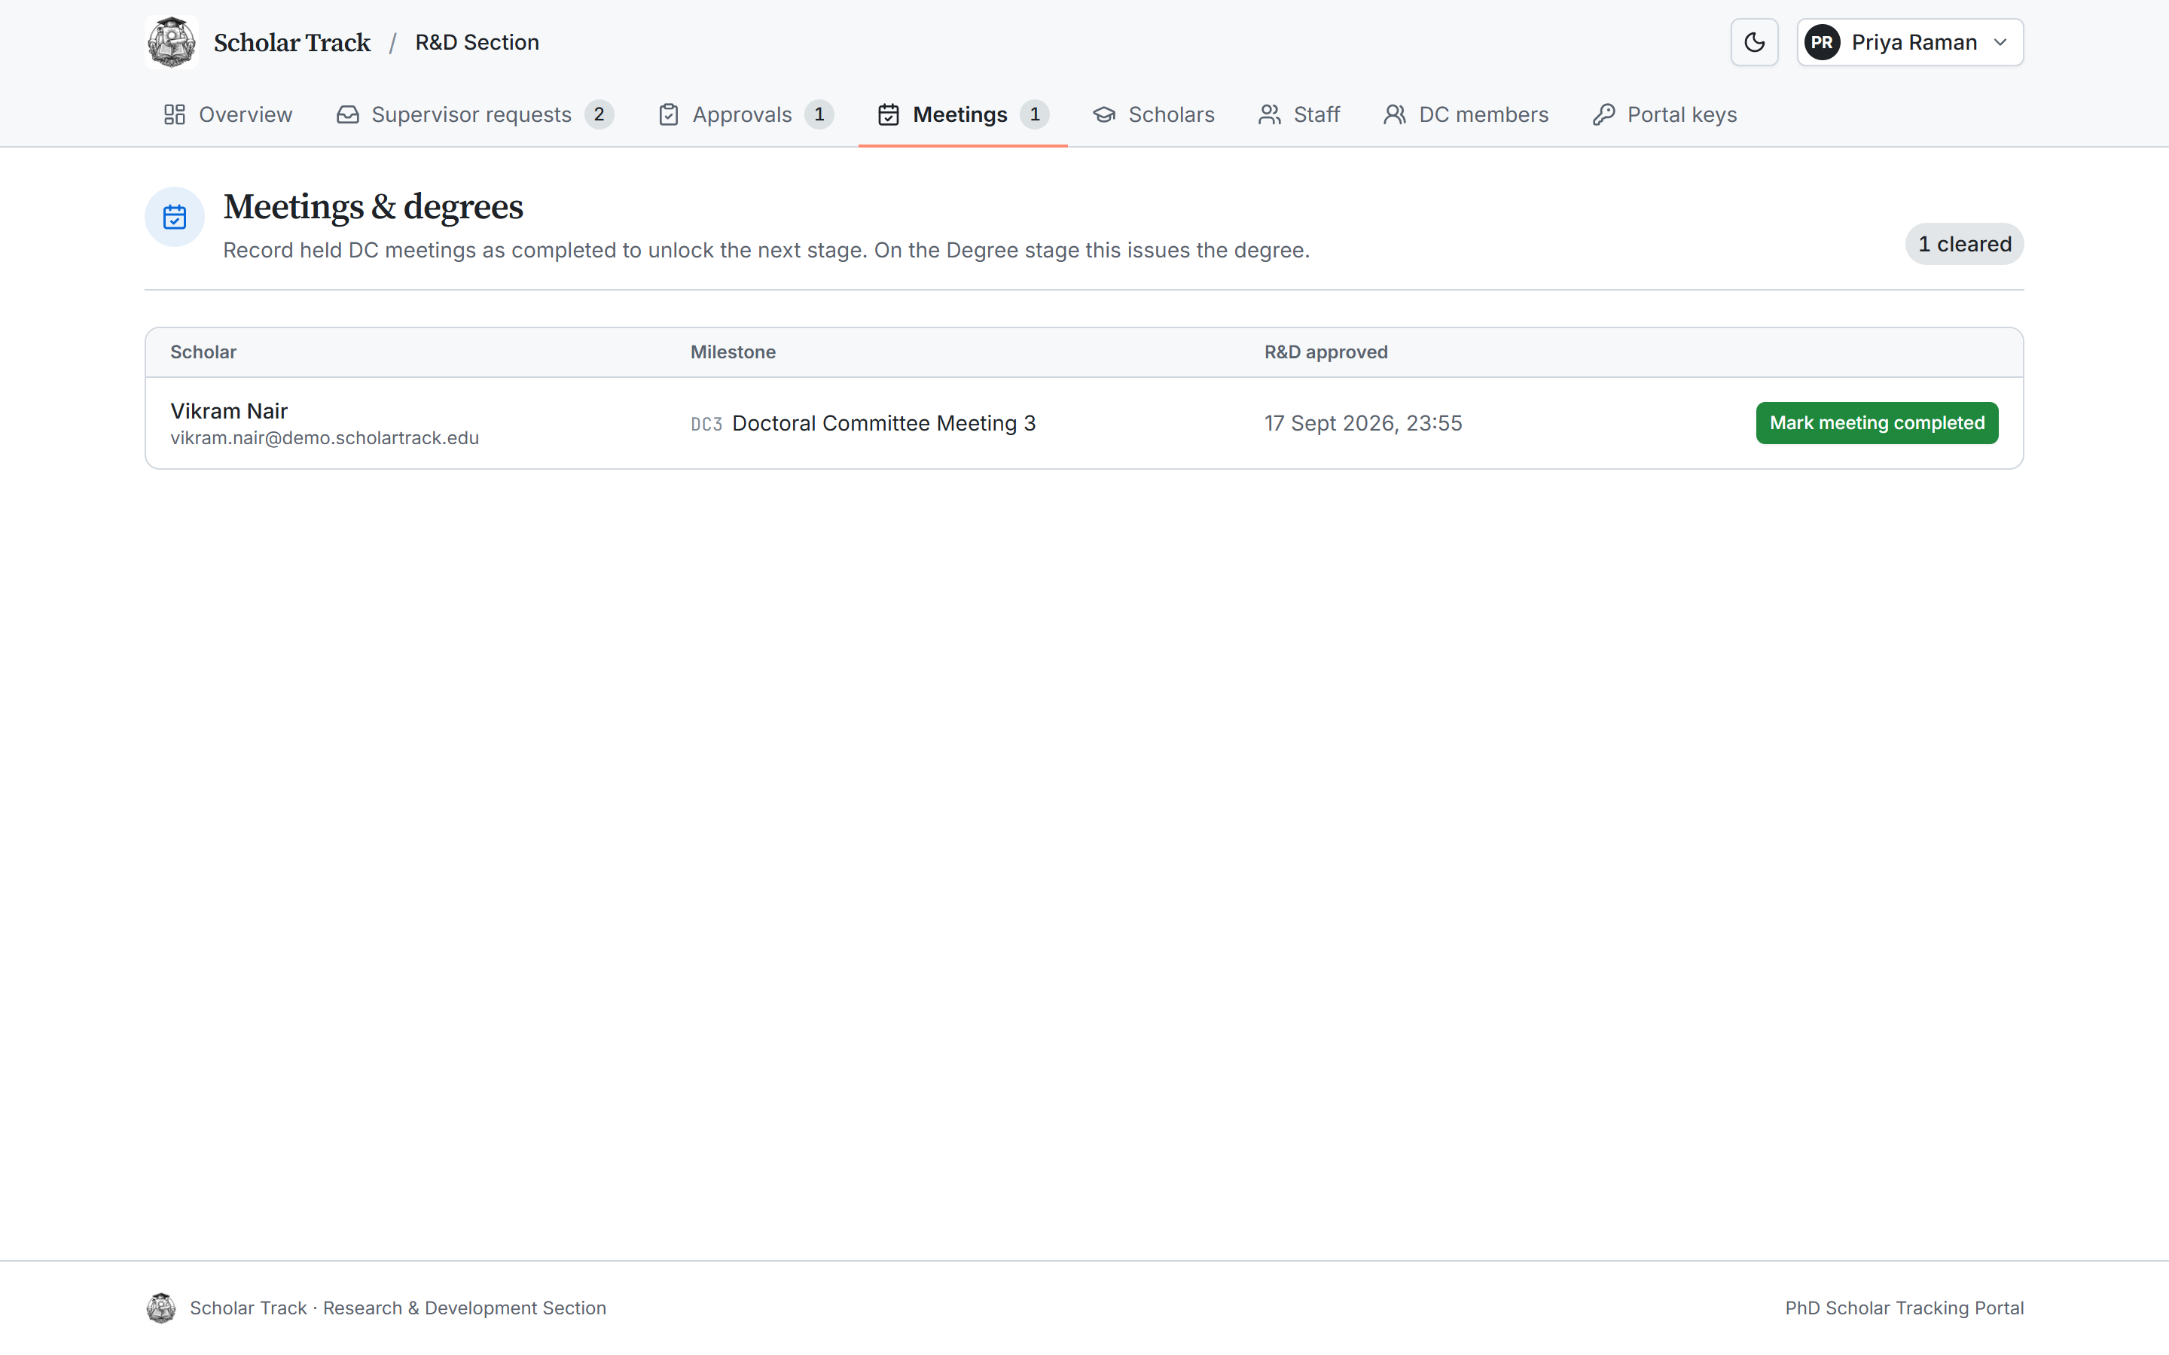Click the key icon for Portal keys

[1603, 114]
